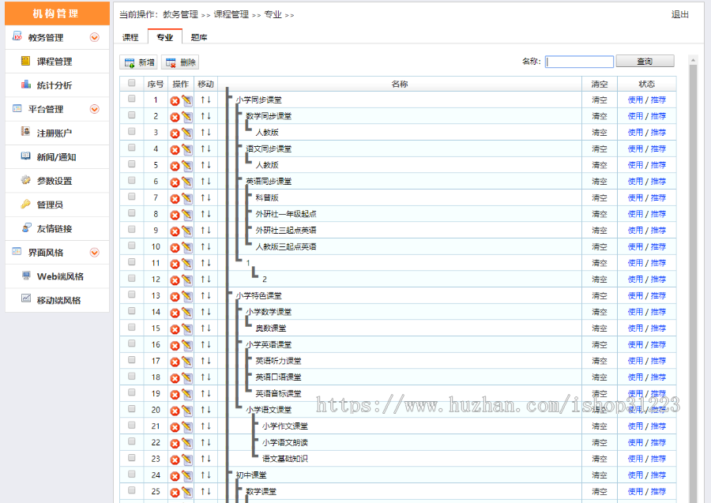Switch to the 课程 tab
The height and width of the screenshot is (503, 711).
(130, 37)
